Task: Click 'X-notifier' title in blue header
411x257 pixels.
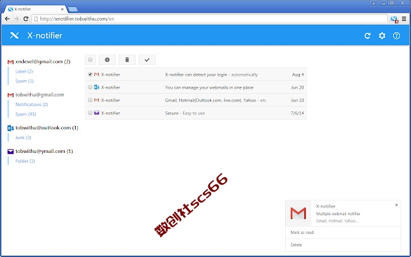Action: [45, 35]
